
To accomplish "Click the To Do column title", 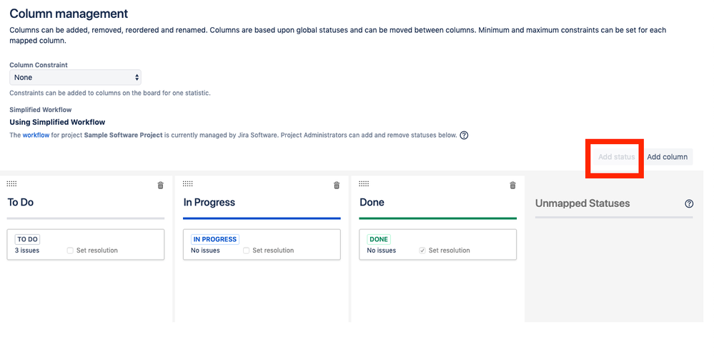I will pyautogui.click(x=21, y=203).
